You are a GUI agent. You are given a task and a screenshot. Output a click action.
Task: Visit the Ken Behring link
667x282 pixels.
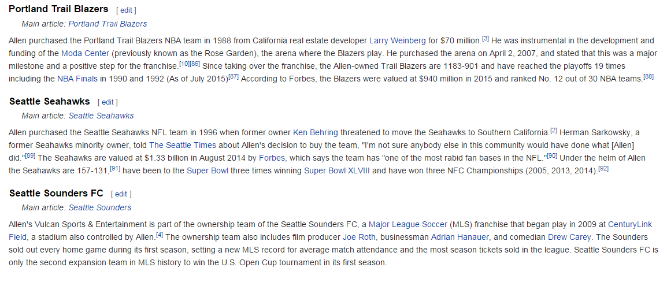point(316,132)
